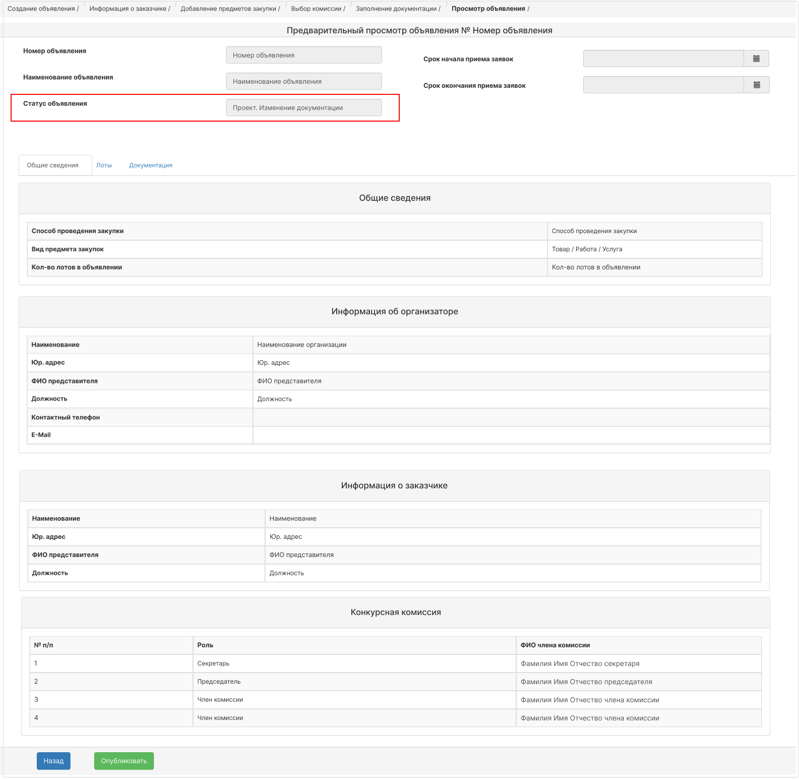Go to 'Создание объявления' breadcrumb step
The image size is (799, 779).
pyautogui.click(x=41, y=9)
